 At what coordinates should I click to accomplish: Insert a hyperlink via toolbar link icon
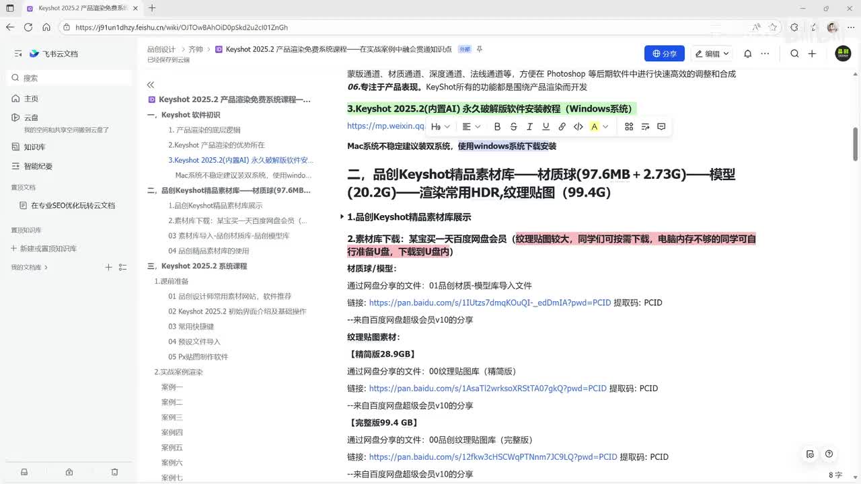pos(562,126)
